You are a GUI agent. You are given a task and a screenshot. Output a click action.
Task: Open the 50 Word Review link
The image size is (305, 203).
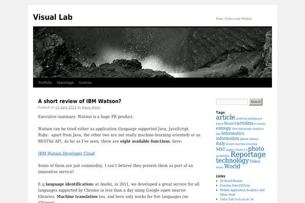coord(231,181)
